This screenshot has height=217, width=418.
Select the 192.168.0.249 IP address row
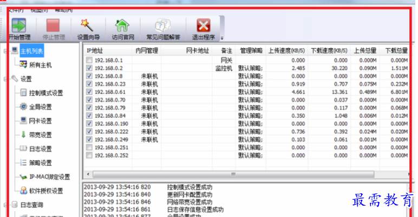112,139
